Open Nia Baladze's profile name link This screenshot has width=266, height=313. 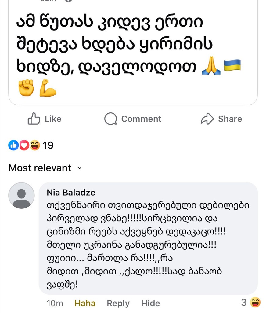click(71, 193)
